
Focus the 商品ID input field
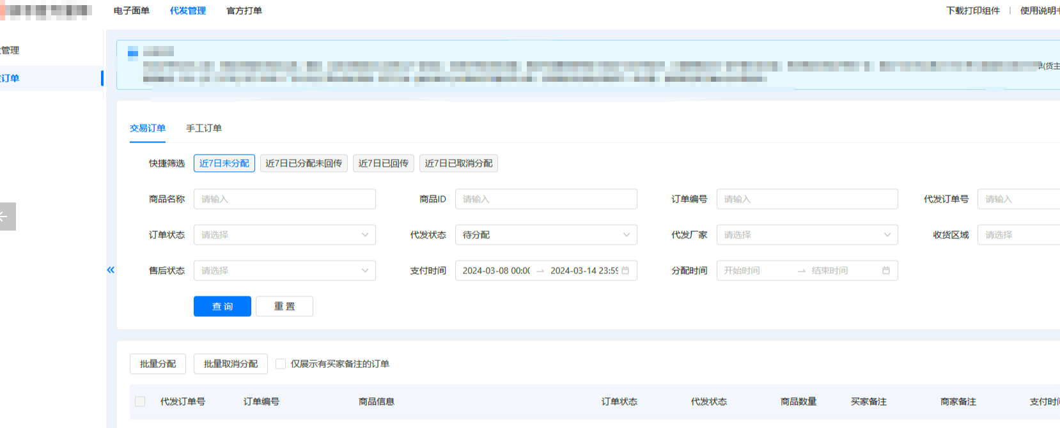pyautogui.click(x=546, y=199)
